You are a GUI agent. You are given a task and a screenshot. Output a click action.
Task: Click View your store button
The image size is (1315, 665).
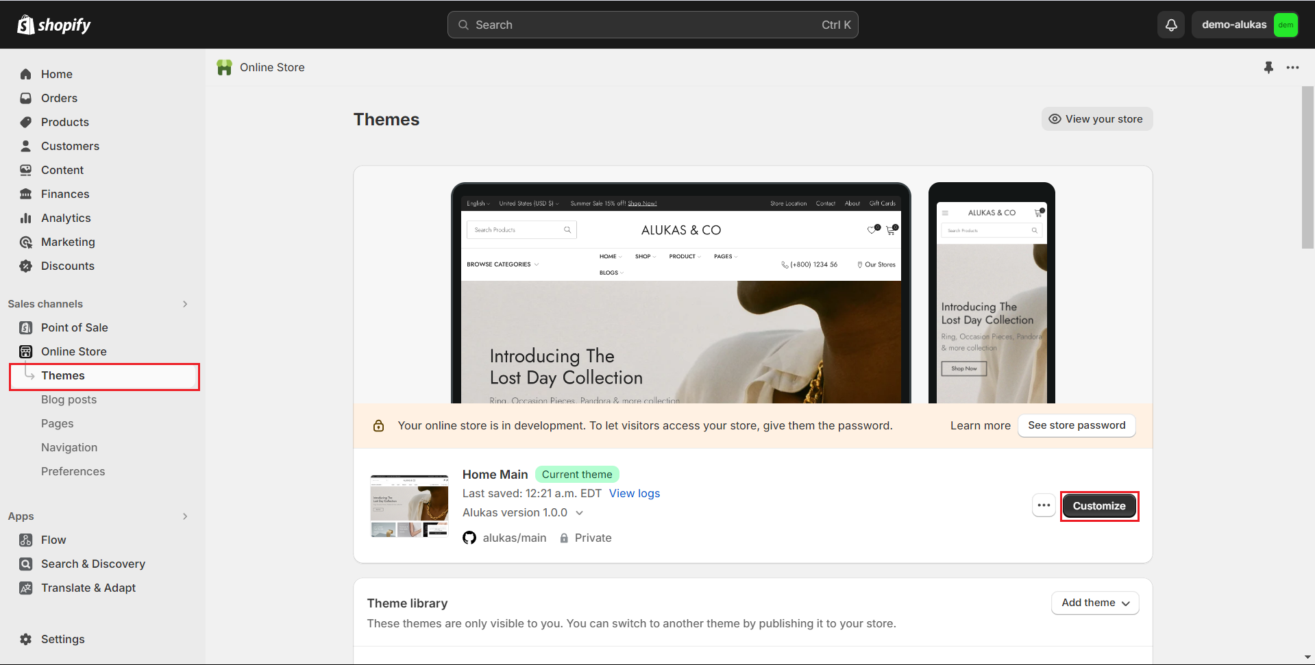(1097, 119)
